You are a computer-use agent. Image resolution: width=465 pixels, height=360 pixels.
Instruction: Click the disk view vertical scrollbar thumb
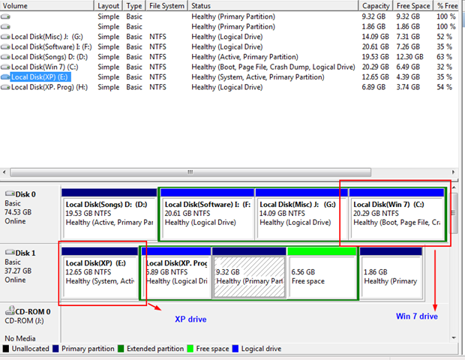454,212
